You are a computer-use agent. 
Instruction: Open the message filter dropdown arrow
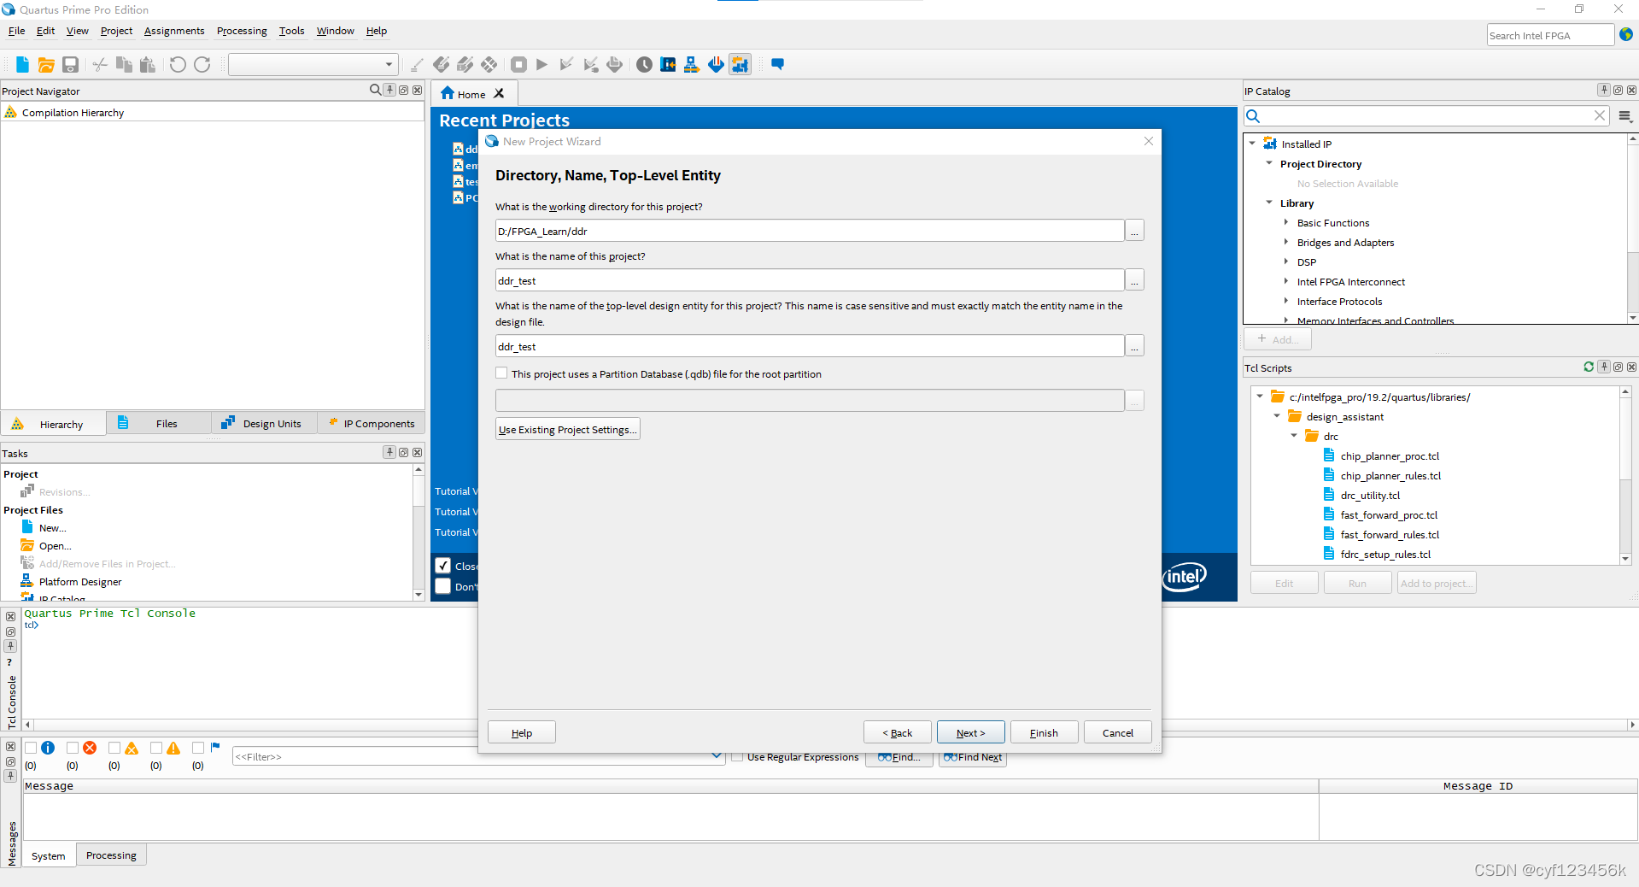click(x=717, y=756)
